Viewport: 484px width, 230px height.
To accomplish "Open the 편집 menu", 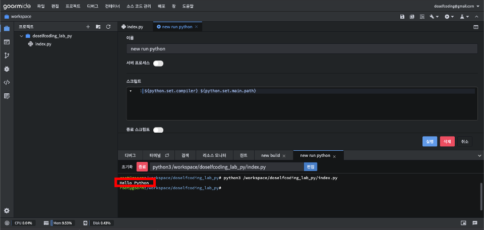I will tap(55, 6).
